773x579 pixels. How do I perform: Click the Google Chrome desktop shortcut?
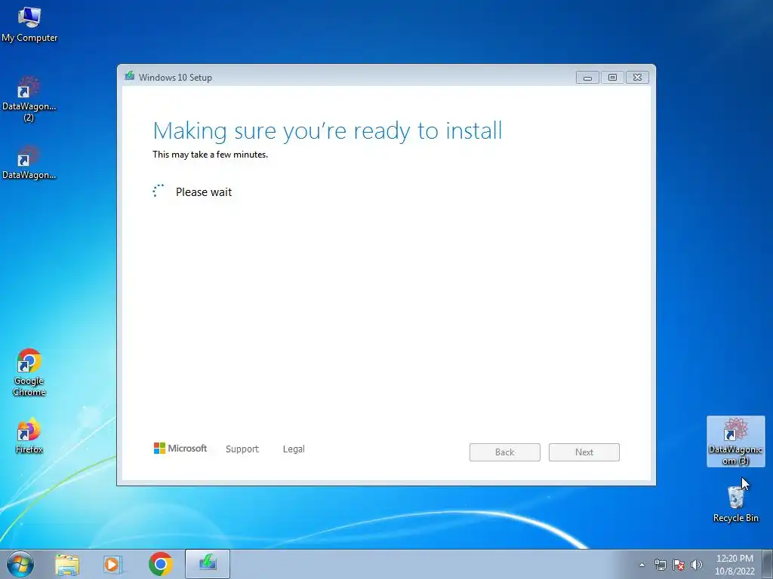[x=29, y=372]
